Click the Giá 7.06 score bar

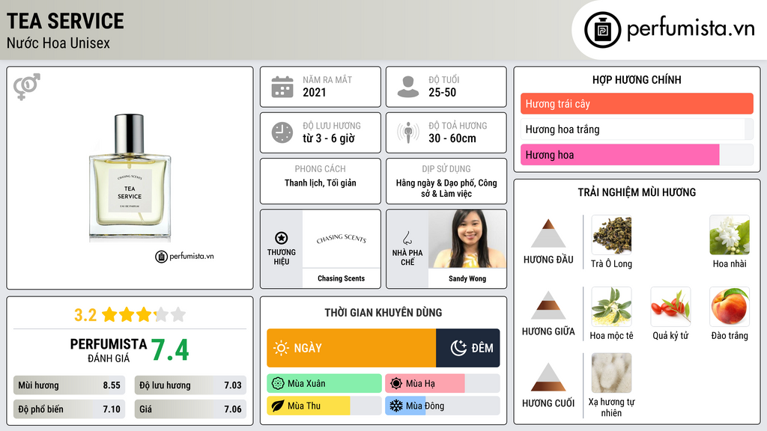(x=190, y=409)
